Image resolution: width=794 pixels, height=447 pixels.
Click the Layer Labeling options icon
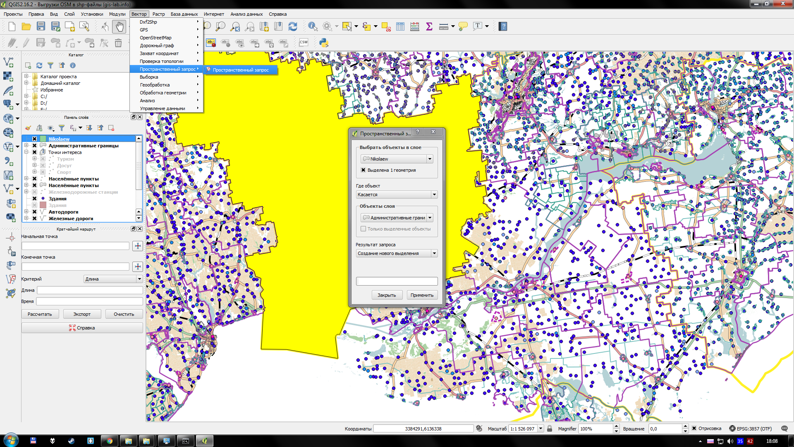[x=211, y=43]
